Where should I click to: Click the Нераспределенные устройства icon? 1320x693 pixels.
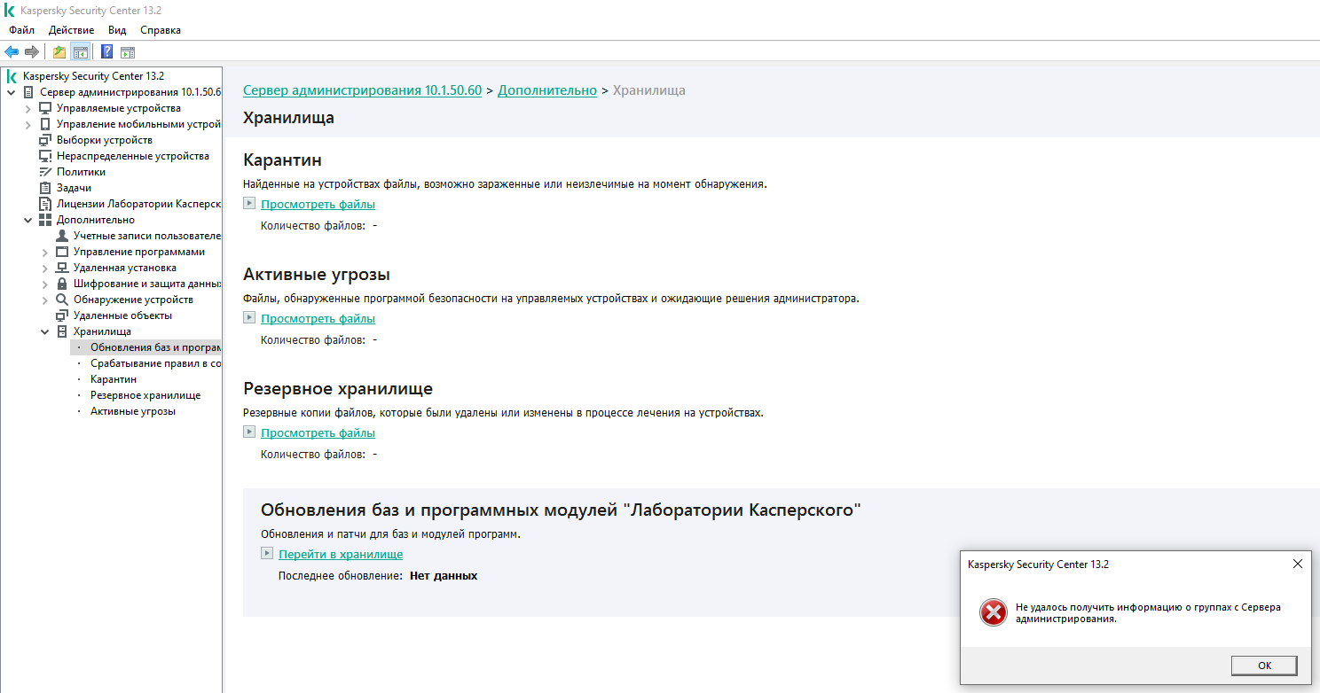[45, 156]
